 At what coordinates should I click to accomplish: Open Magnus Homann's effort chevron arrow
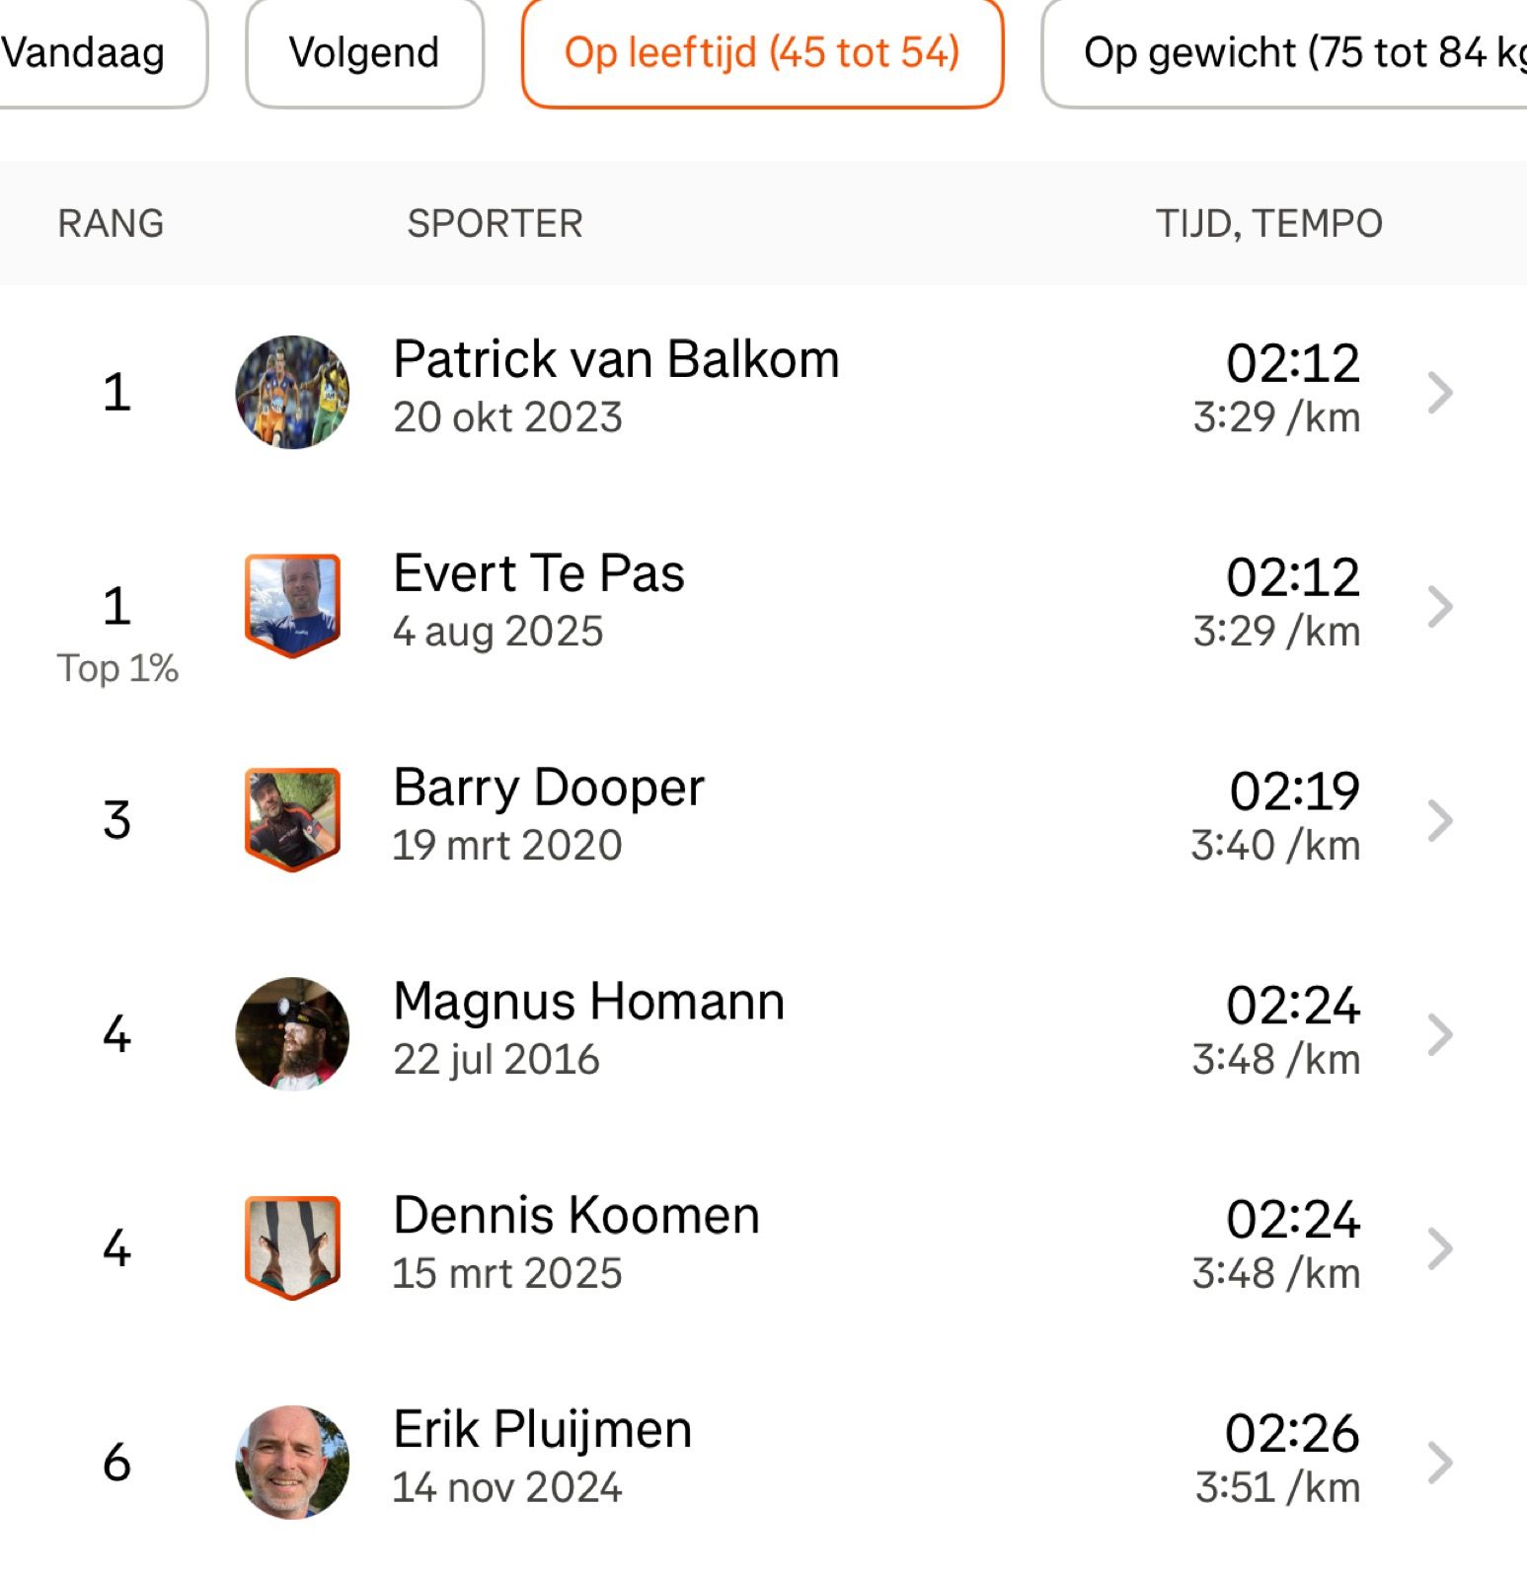click(x=1441, y=1034)
